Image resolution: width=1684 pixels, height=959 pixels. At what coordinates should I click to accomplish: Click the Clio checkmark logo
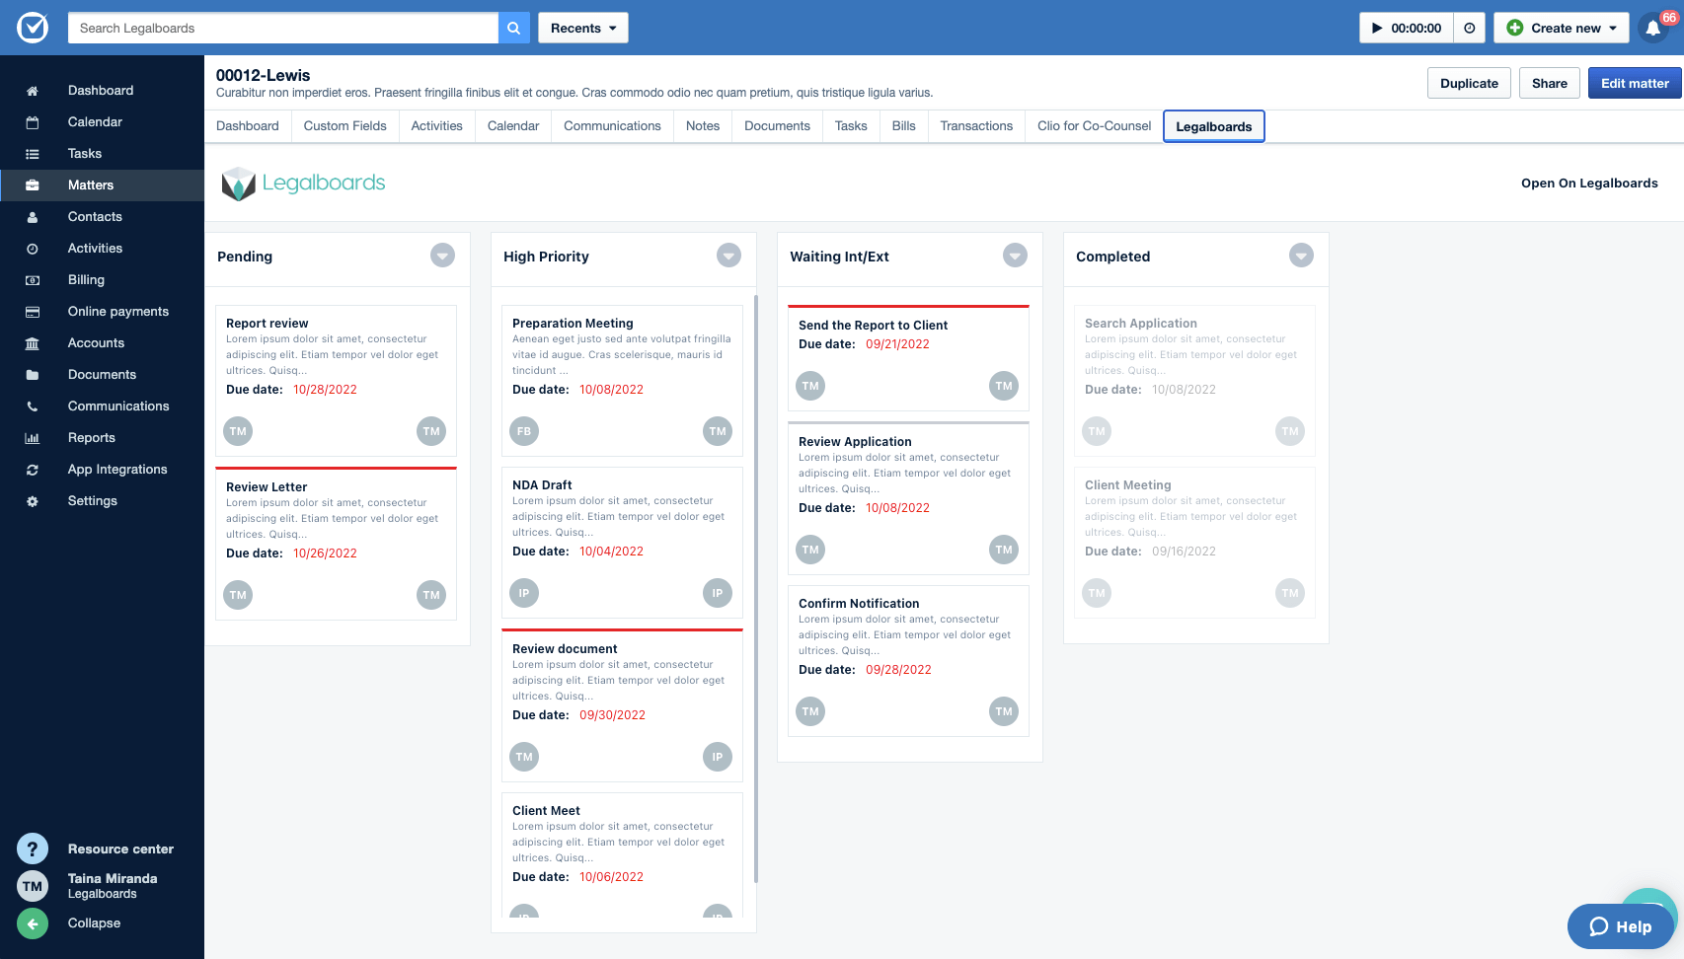(x=33, y=28)
